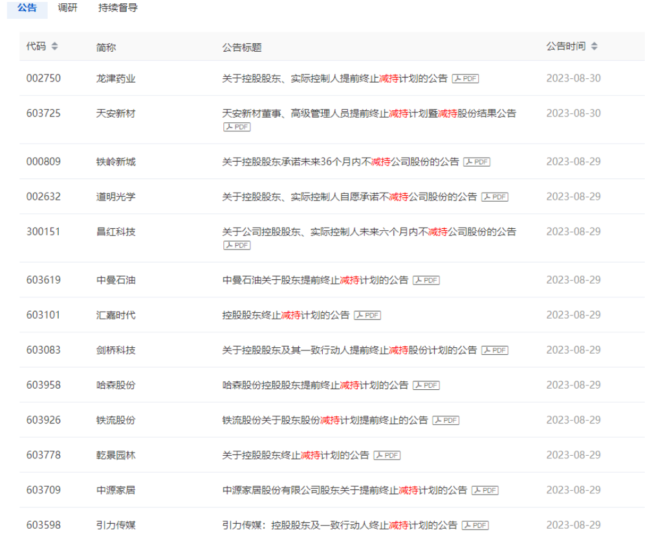Select company name 引力传媒

tap(116, 525)
